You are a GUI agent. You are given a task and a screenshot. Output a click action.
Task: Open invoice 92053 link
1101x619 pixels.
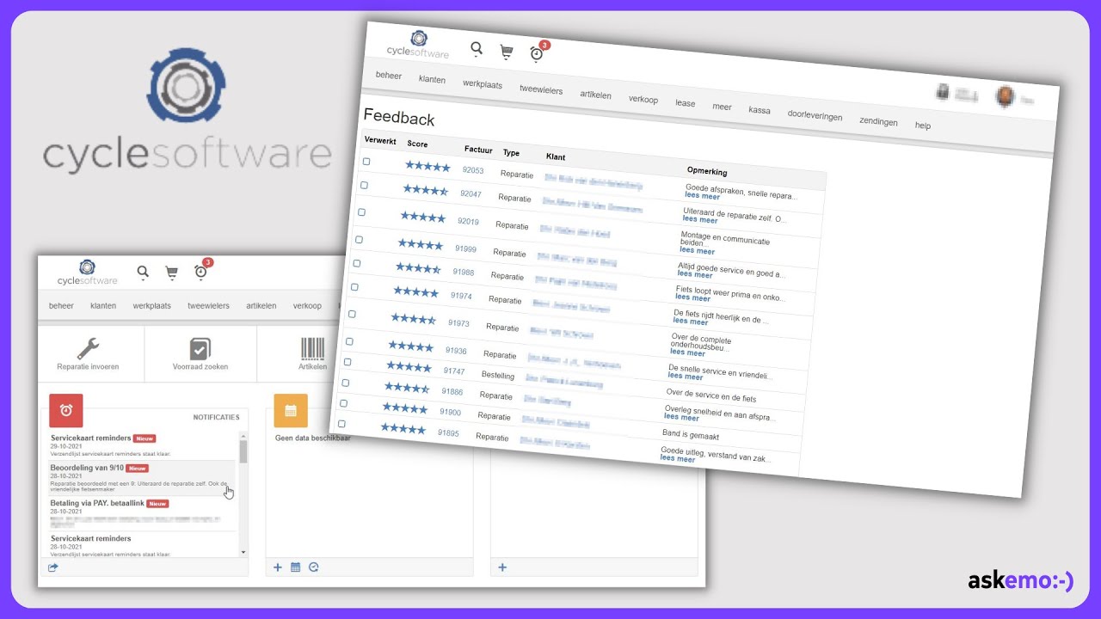tap(473, 170)
